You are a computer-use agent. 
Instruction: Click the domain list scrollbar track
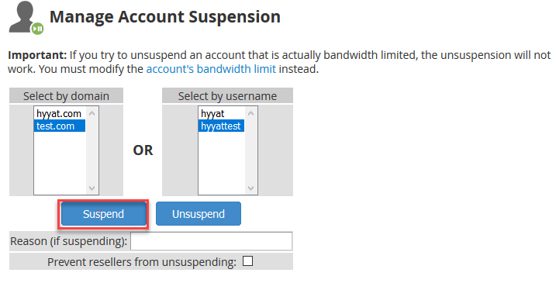(92, 151)
